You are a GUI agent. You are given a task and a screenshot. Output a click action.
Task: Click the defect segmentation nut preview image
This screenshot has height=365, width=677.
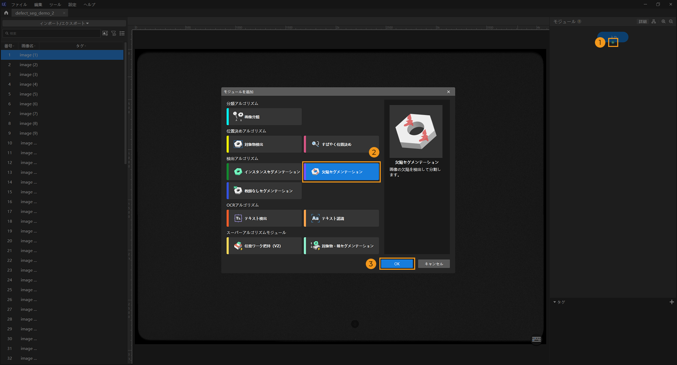pyautogui.click(x=416, y=131)
